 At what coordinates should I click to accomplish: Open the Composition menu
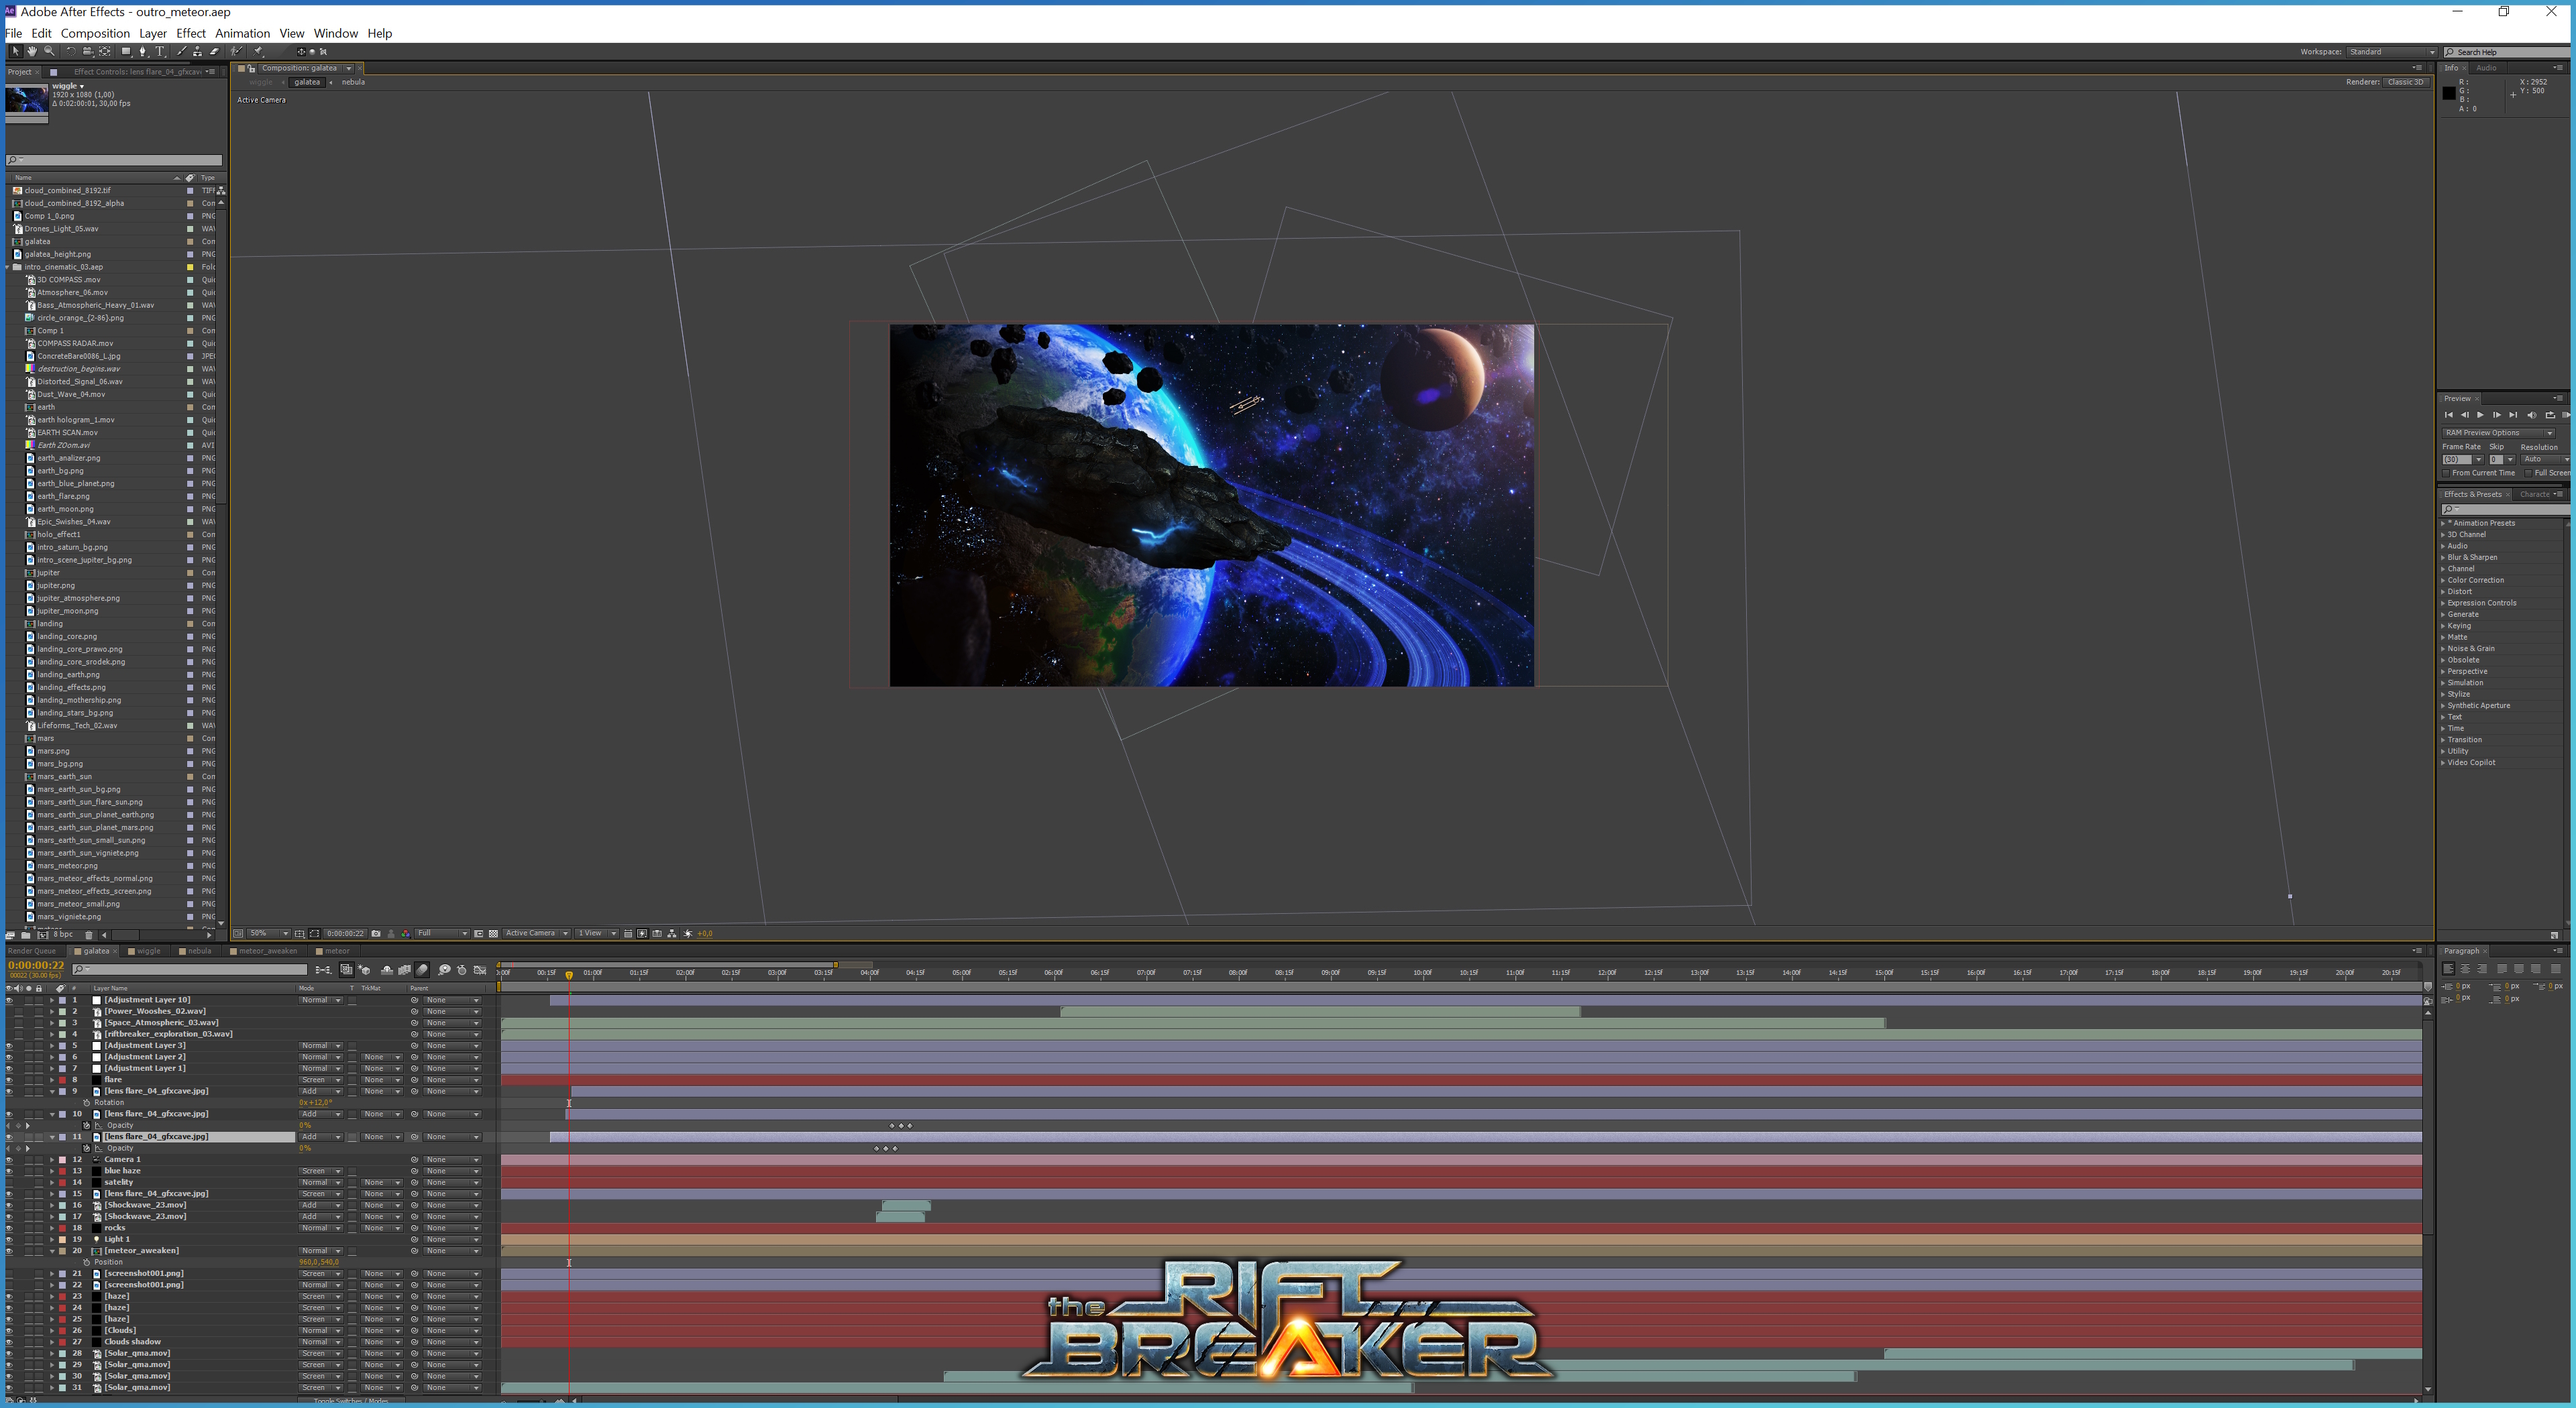click(x=95, y=33)
